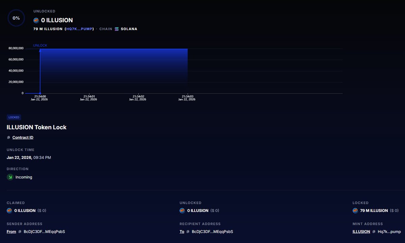
Task: Click the 21:34:02 axis time label
Action: (x=138, y=96)
